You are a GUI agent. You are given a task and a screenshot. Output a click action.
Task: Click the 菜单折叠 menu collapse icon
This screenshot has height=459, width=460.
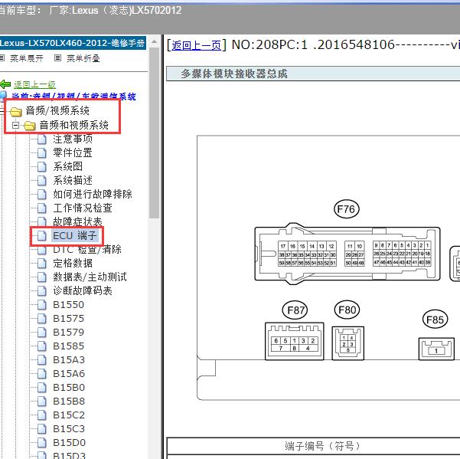pyautogui.click(x=58, y=57)
